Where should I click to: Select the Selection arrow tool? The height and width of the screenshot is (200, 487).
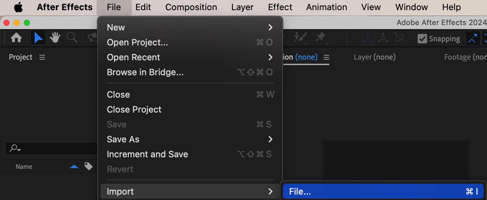(x=38, y=38)
